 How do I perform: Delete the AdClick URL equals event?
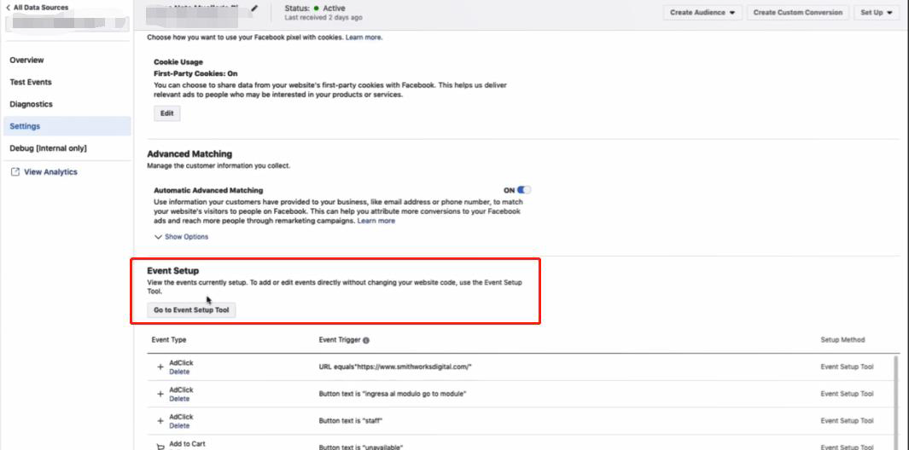179,372
